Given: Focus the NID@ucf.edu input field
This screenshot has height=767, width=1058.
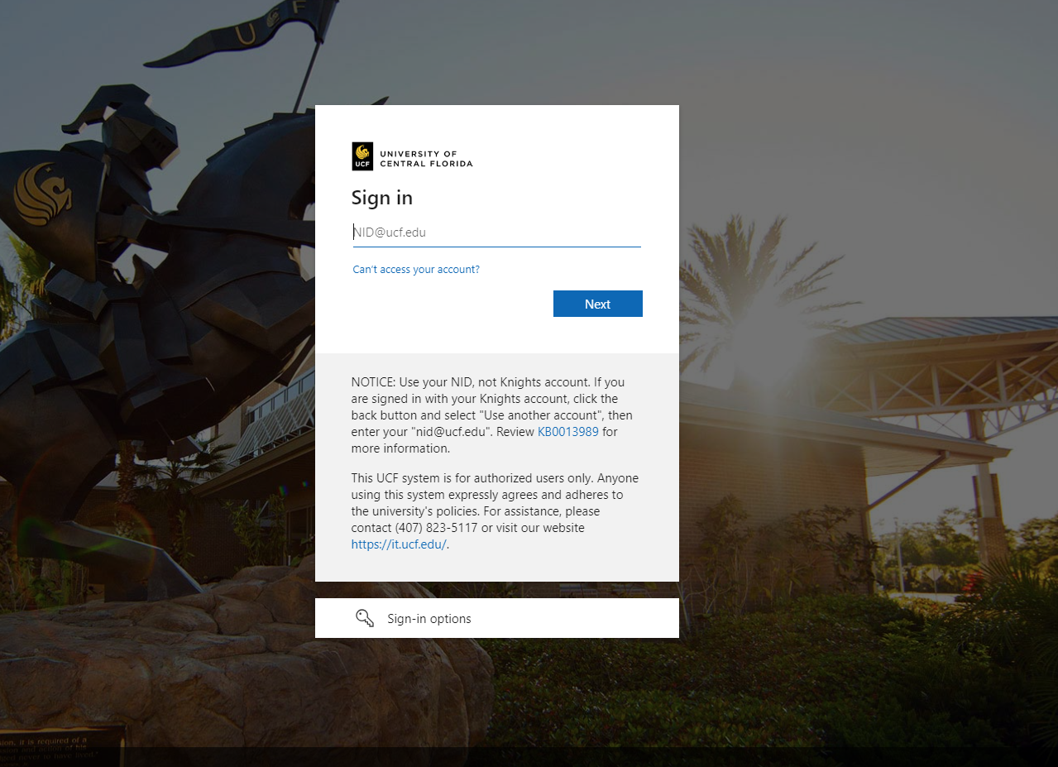Looking at the screenshot, I should pos(496,232).
